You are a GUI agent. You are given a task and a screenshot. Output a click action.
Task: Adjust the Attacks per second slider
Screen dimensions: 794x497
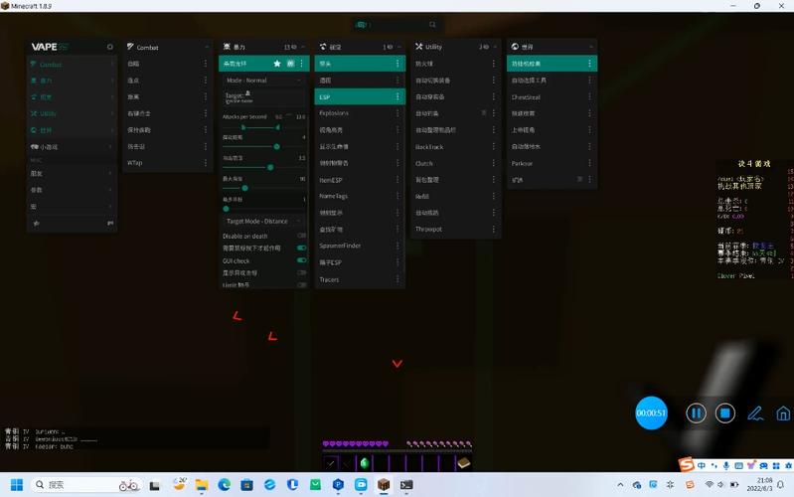(x=275, y=127)
